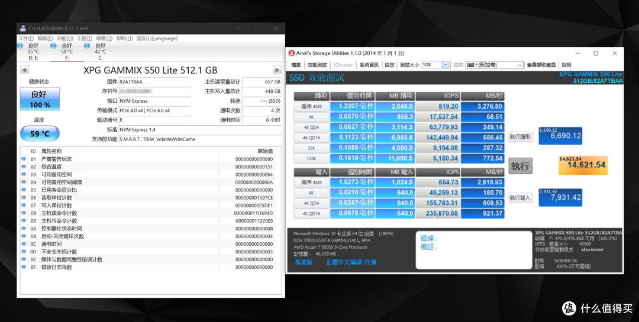Click the 接口 field NVM Express
The height and width of the screenshot is (322, 639).
[x=154, y=101]
